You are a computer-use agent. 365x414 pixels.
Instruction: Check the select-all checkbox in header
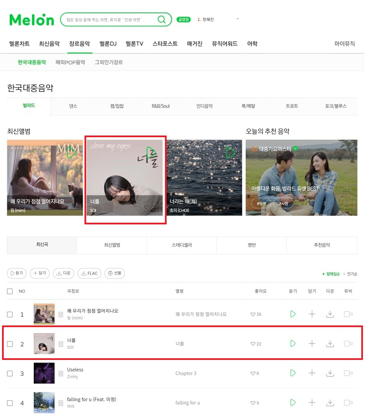coord(10,291)
